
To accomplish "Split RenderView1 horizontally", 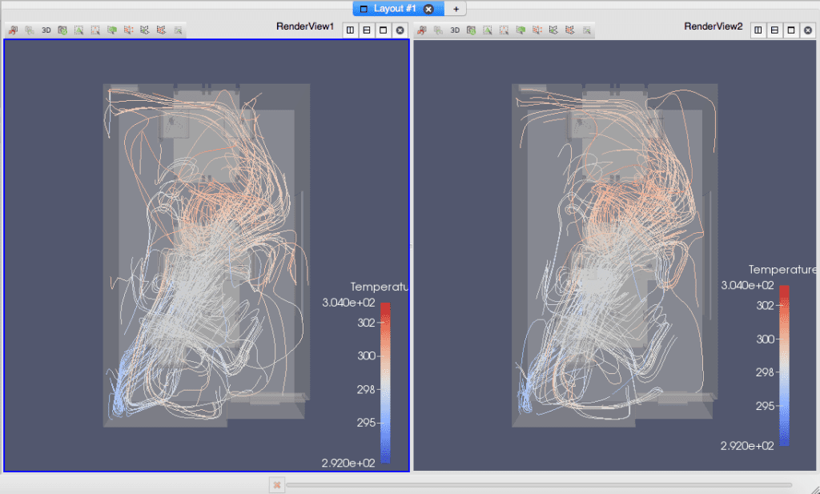I will pyautogui.click(x=349, y=30).
